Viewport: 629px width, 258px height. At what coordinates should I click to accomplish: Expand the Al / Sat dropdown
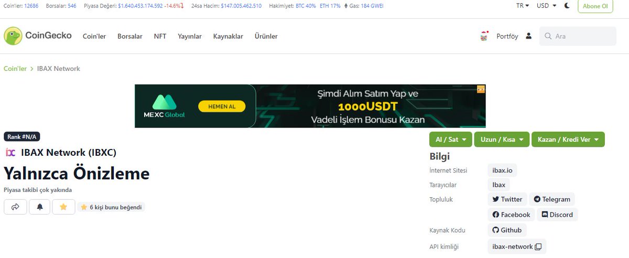pos(450,139)
